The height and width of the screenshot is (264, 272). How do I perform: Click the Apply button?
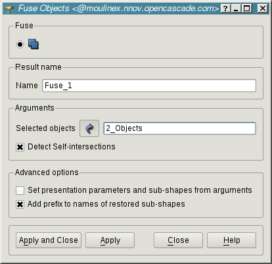click(x=110, y=240)
